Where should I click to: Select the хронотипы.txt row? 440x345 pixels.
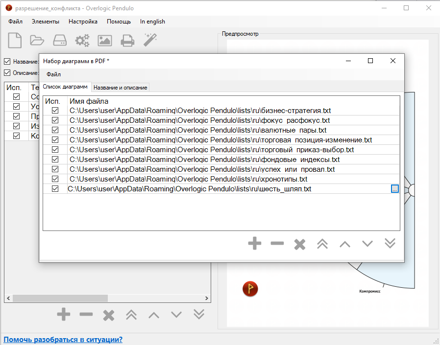[221, 179]
